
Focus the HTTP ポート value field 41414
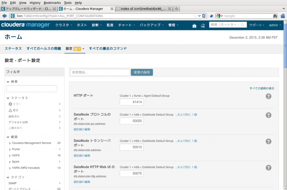tap(132, 102)
